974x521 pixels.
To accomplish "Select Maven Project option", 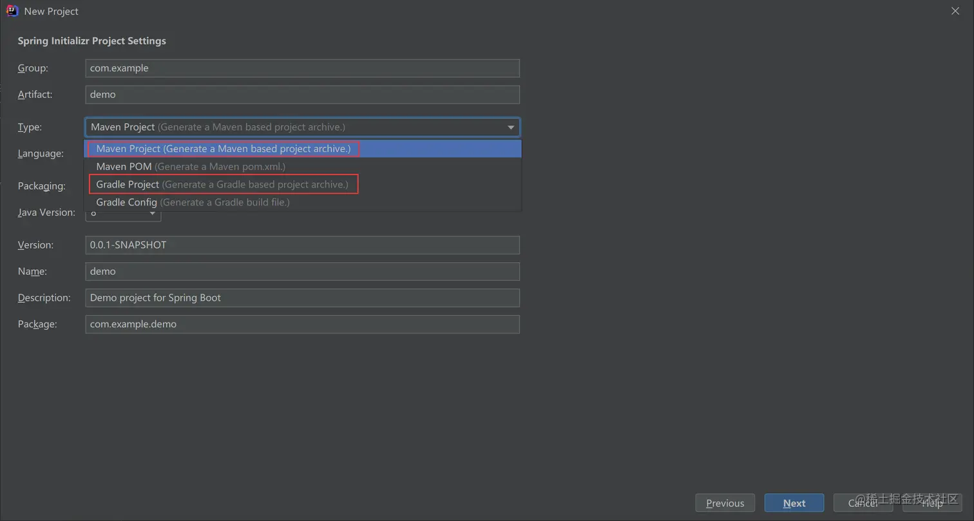I will coord(302,149).
